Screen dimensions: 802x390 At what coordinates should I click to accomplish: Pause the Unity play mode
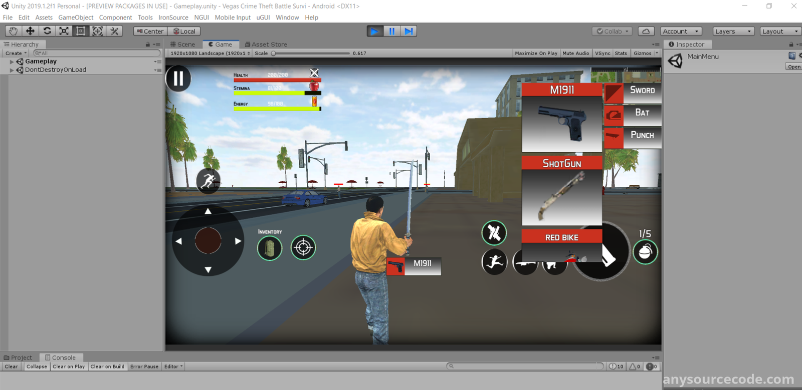point(391,31)
